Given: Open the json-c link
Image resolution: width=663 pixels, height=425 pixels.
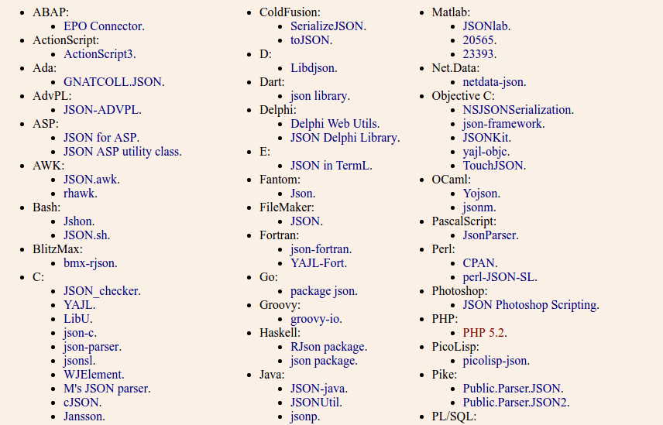Looking at the screenshot, I should pyautogui.click(x=79, y=333).
